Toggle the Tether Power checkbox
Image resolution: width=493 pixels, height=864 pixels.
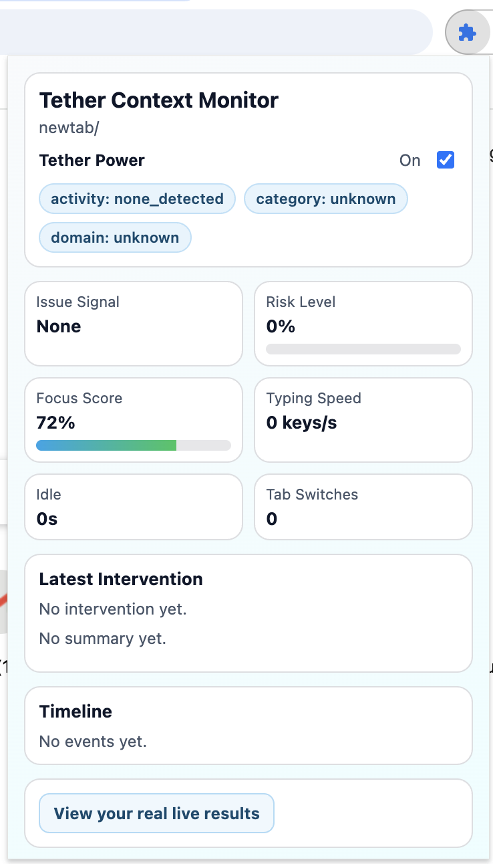pos(446,160)
